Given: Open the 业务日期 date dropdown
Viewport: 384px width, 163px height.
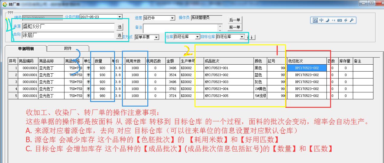Looking at the screenshot, I should point(120,17).
